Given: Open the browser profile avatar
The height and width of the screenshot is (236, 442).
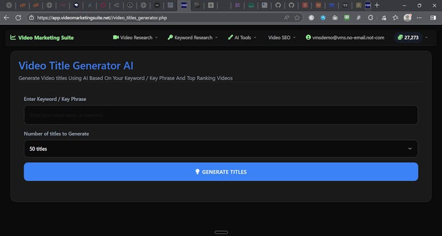Looking at the screenshot, I should click(x=407, y=17).
